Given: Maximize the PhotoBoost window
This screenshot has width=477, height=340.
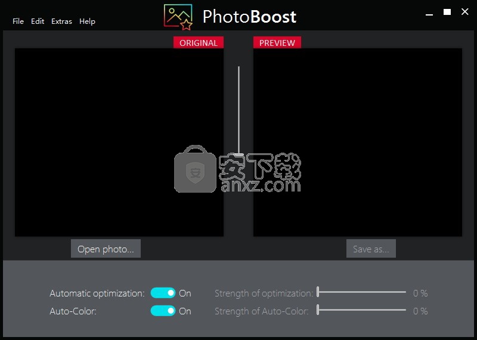Looking at the screenshot, I should 447,12.
